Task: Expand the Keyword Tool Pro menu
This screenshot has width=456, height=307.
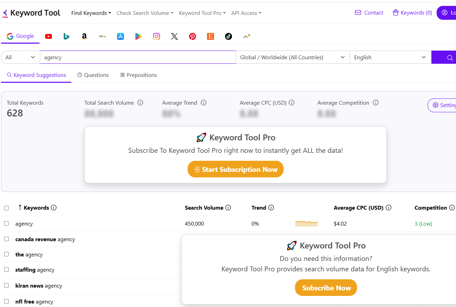Action: coord(202,13)
